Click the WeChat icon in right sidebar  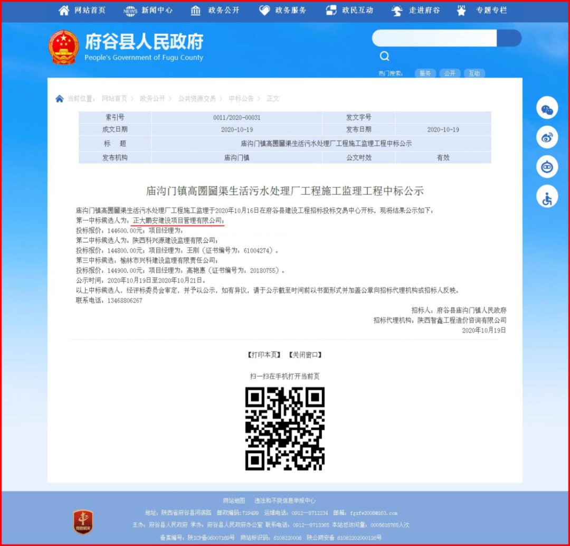pos(547,108)
